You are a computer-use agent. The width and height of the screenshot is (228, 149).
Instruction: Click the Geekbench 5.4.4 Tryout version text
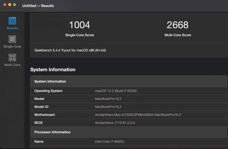click(x=70, y=50)
